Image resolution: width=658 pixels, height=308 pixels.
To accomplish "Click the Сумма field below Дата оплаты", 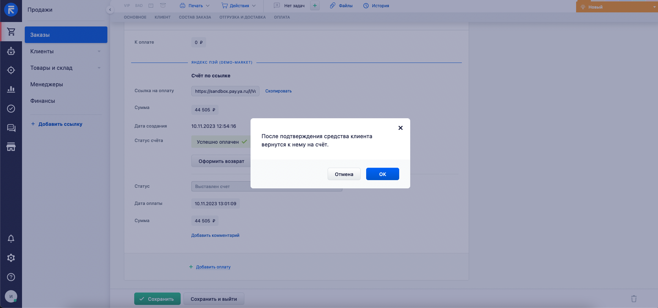I will pos(205,221).
